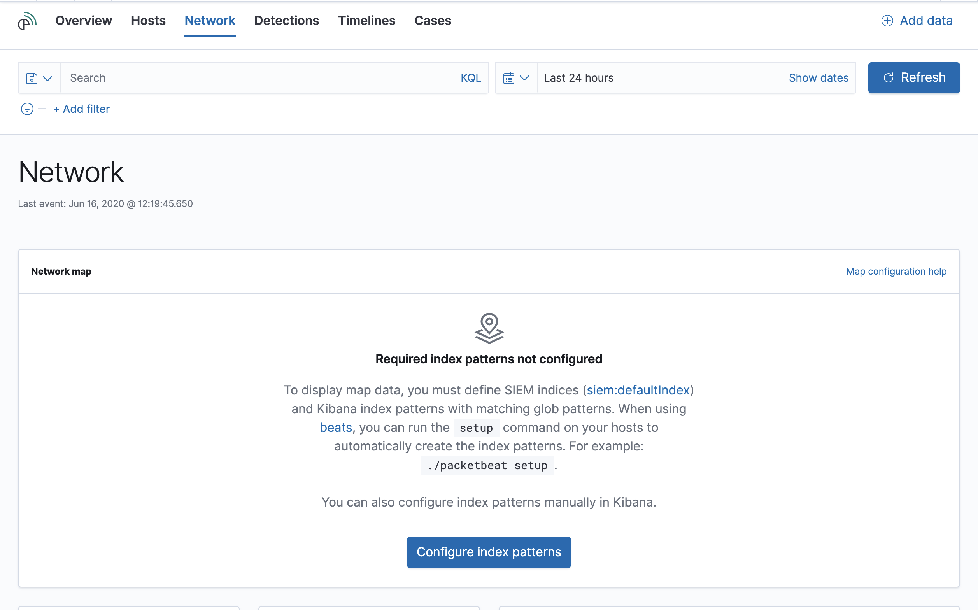Open the Cases tab
Viewport: 978px width, 610px height.
coord(432,21)
